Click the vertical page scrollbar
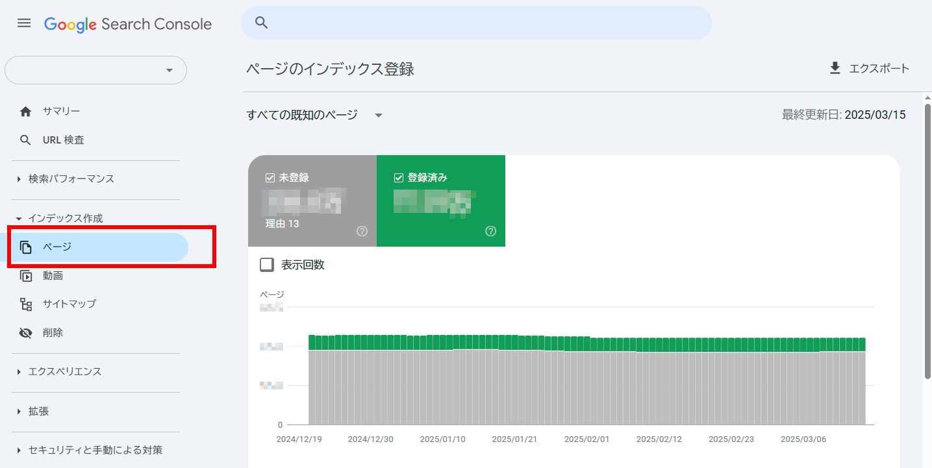 click(x=927, y=234)
